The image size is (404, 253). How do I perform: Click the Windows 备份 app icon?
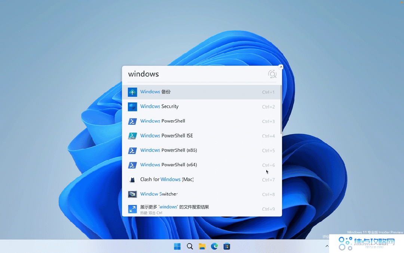[132, 92]
